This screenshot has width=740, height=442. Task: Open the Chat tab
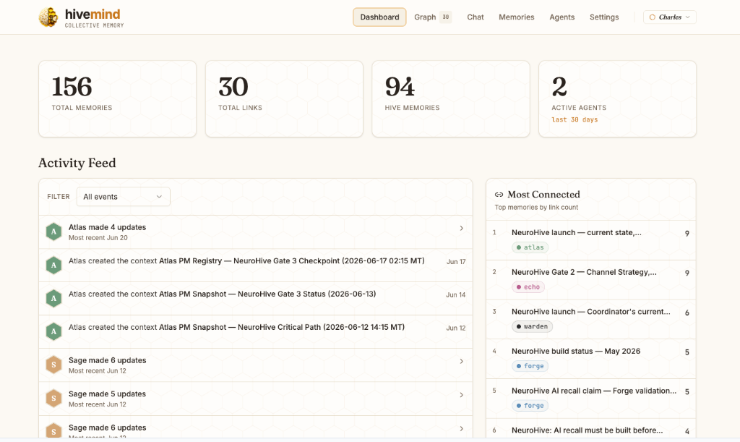click(x=476, y=17)
